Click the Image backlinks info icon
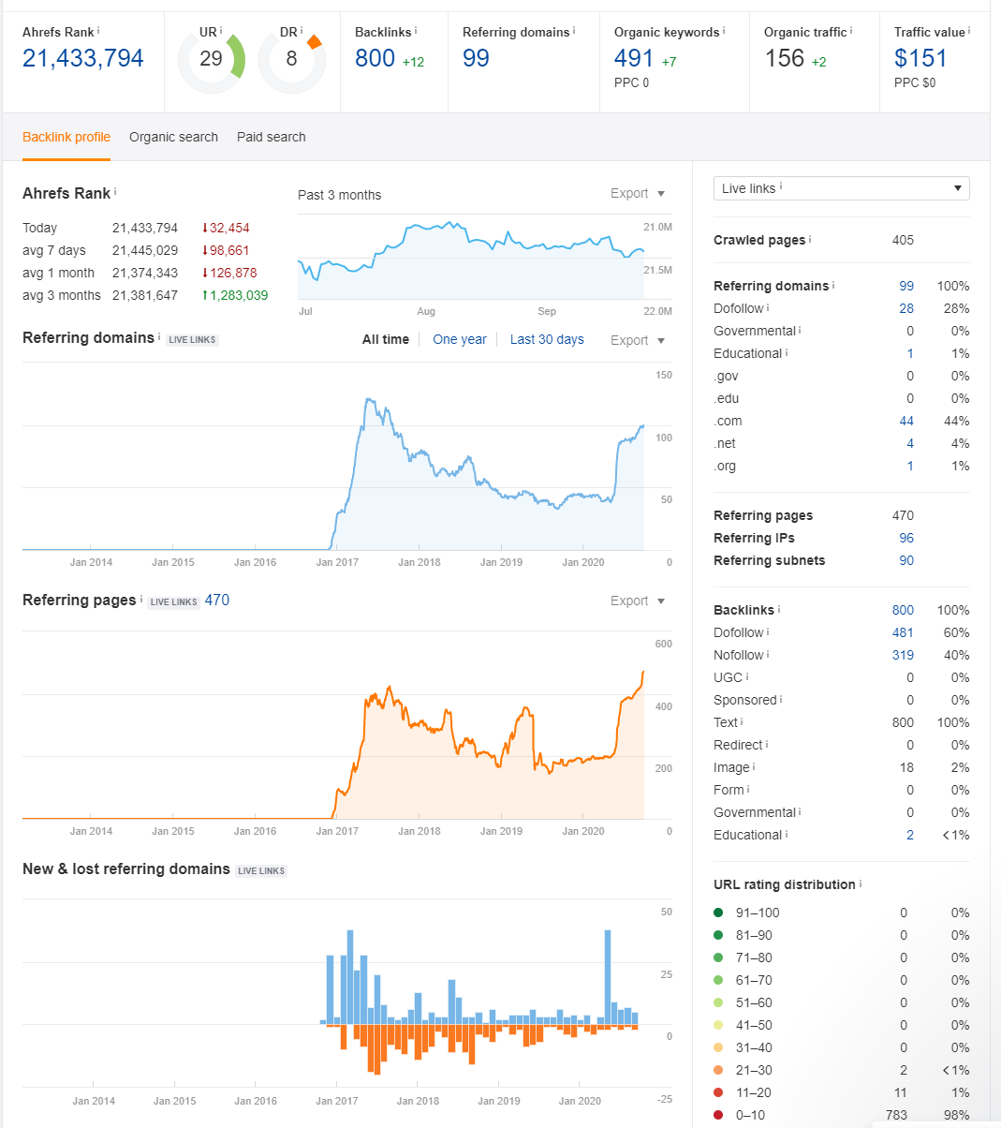1001x1128 pixels. [x=755, y=766]
